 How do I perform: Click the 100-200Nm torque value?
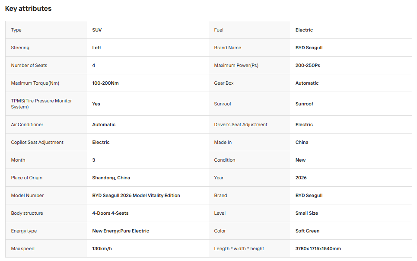[105, 83]
